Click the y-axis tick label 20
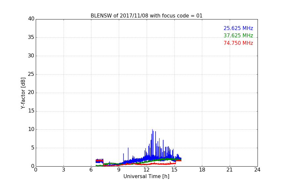The height and width of the screenshot is (190, 286). (31, 92)
